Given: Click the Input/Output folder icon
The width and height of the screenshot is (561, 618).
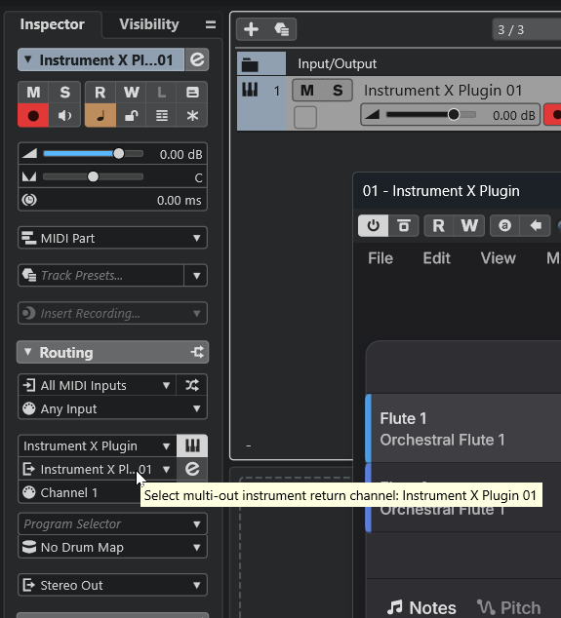Looking at the screenshot, I should (x=250, y=64).
